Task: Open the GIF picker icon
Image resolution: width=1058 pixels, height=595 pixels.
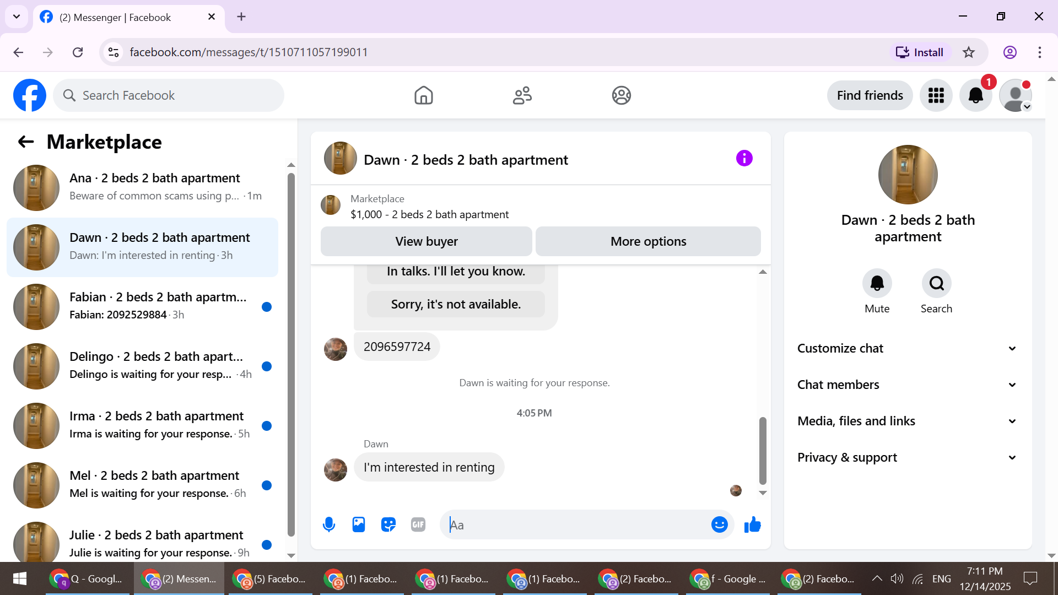Action: (418, 524)
